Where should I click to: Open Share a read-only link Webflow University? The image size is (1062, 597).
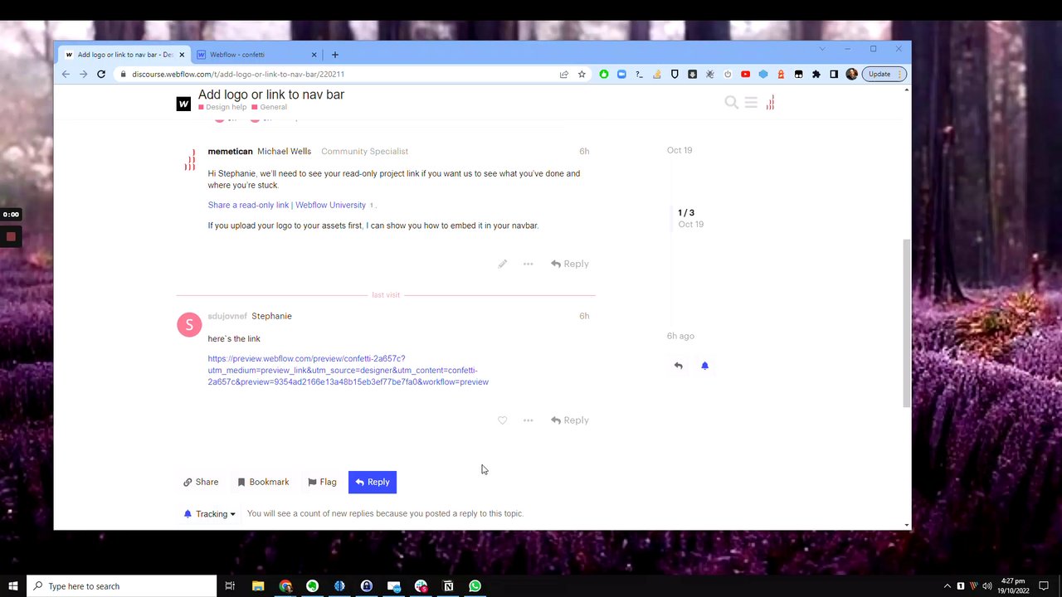point(286,205)
